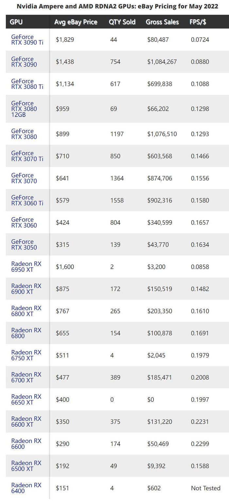This screenshot has width=229, height=501.
Task: Open the Radeon RX 6800 XT link
Action: coord(26,311)
